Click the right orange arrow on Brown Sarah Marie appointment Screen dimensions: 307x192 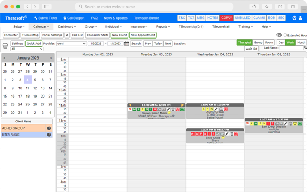(183, 105)
